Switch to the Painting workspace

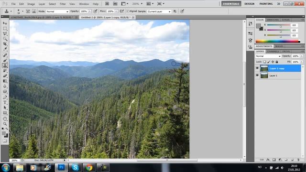point(266,4)
